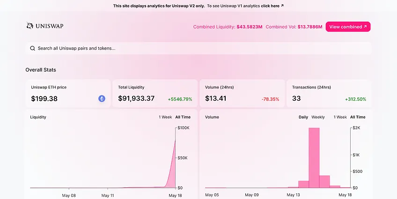The height and width of the screenshot is (199, 397).
Task: Open the View combined analytics button
Action: click(x=348, y=27)
